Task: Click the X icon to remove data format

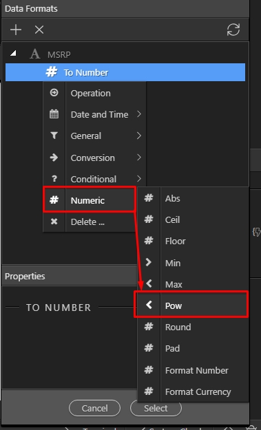Action: (39, 30)
